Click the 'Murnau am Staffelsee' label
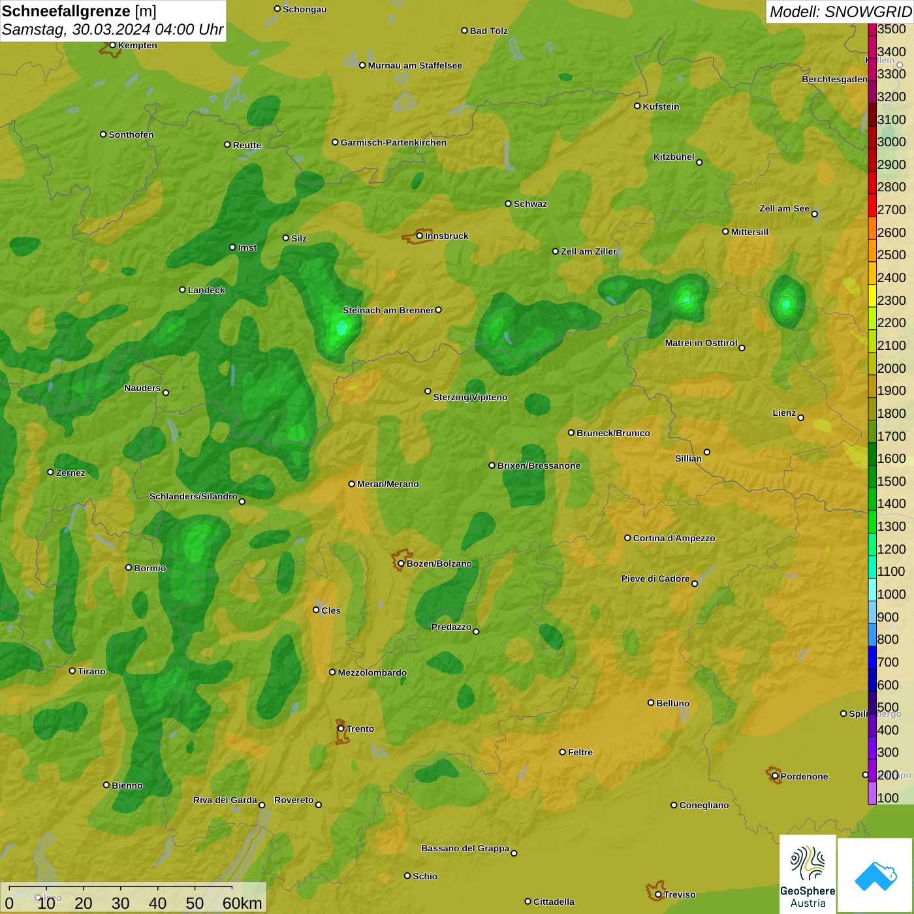The image size is (914, 914). pos(415,65)
